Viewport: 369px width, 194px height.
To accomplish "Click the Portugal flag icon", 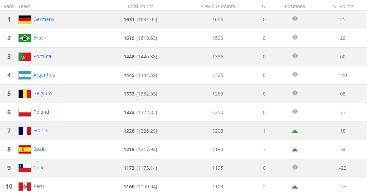I will (25, 57).
